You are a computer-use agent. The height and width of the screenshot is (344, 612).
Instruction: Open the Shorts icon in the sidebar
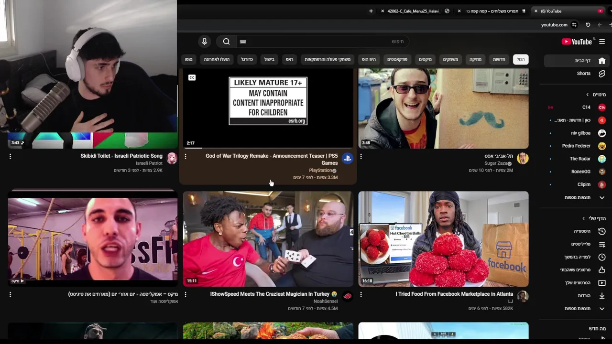(602, 74)
